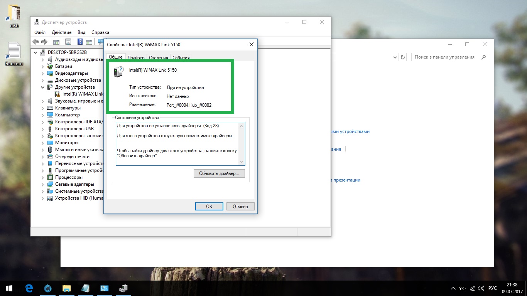The width and height of the screenshot is (527, 296).
Task: Open the Wi-Fi network tray icon
Action: pos(472,288)
